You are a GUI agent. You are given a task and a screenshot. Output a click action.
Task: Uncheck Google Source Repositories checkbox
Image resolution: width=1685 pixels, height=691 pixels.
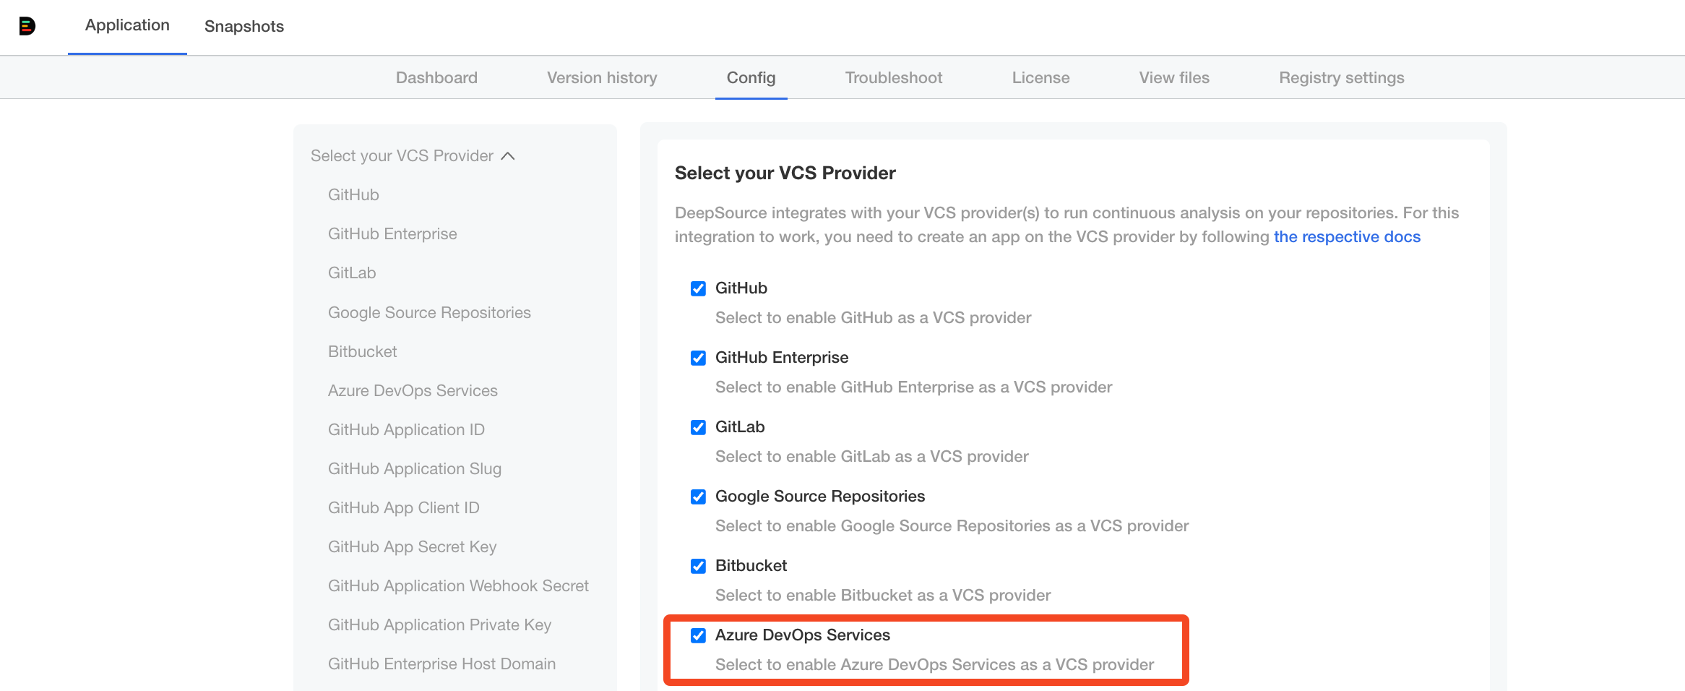pos(698,497)
